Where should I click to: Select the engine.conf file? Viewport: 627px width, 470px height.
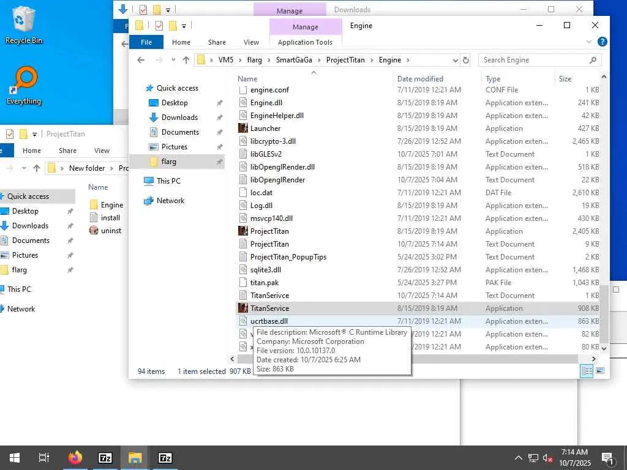269,90
